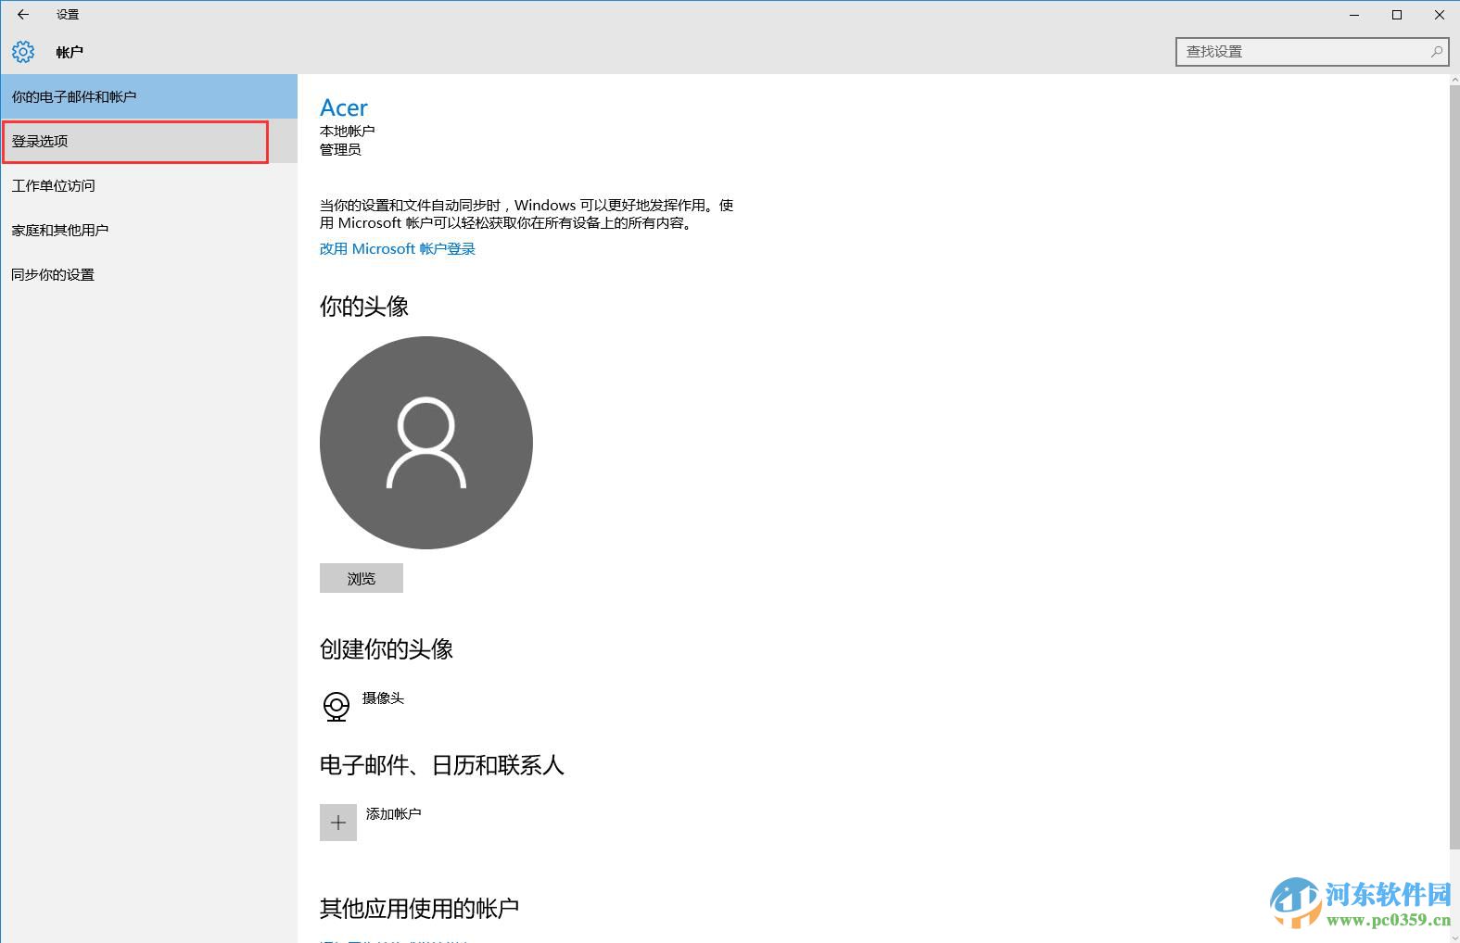Click the 你的头像 heading
1460x943 pixels.
point(364,307)
